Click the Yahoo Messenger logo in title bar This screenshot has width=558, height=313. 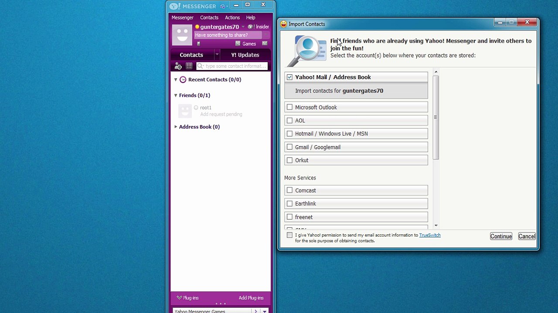click(x=175, y=6)
